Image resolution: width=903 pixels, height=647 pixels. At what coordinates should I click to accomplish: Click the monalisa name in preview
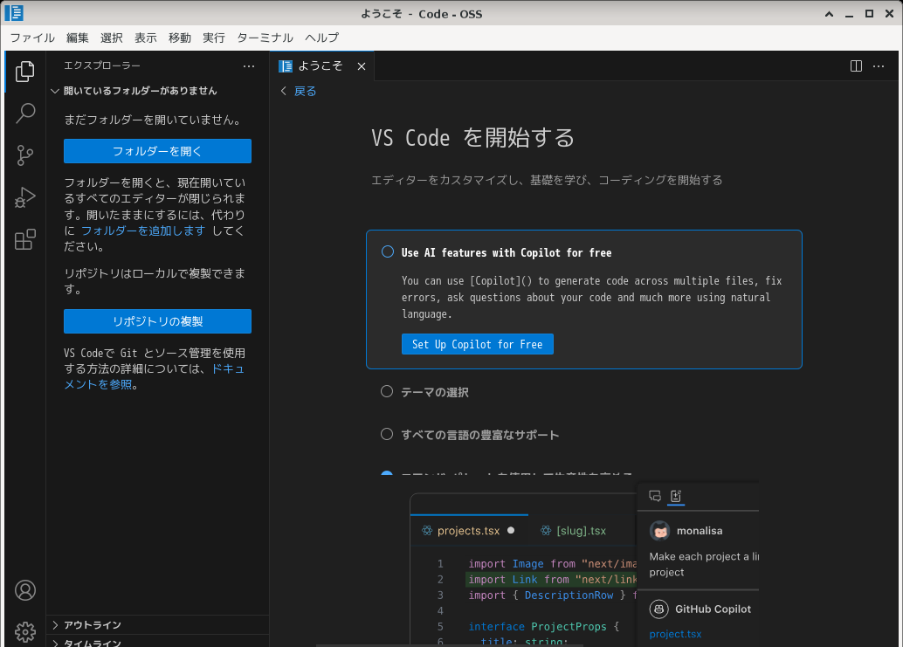pos(700,531)
